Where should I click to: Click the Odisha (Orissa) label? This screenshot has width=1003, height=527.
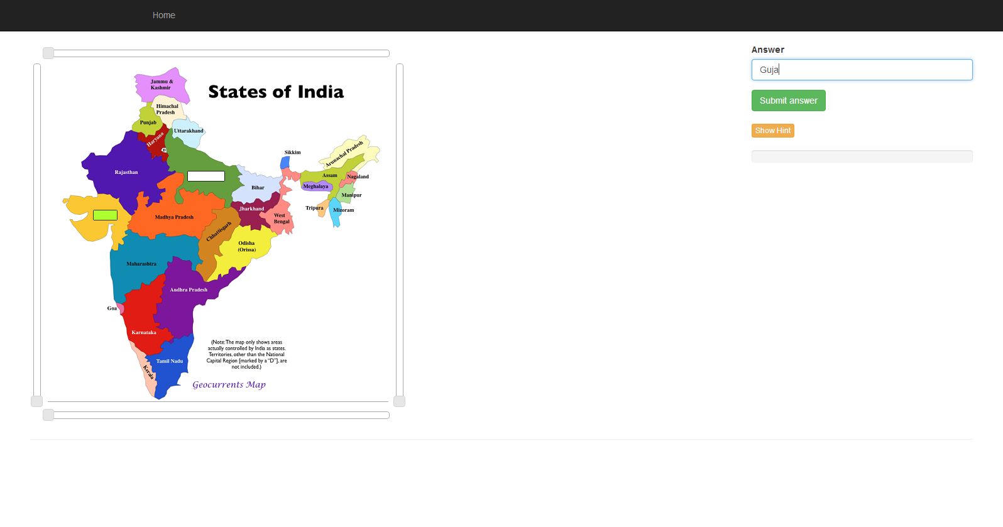pyautogui.click(x=247, y=246)
